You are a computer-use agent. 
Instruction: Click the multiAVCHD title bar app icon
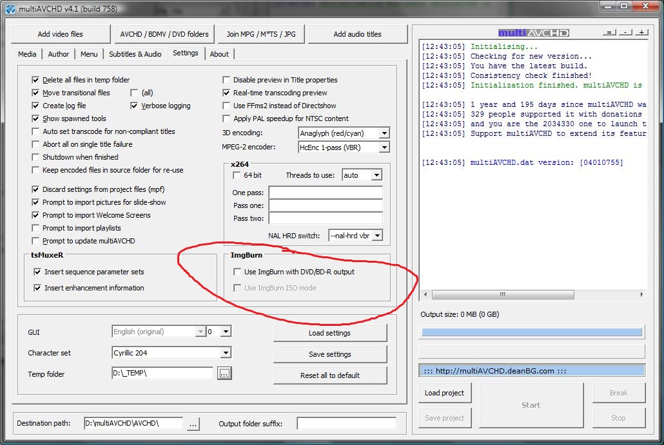[x=11, y=9]
